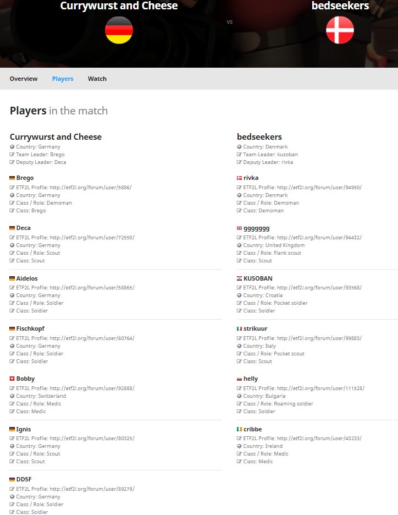Click edit icon next to Team Leader: kusoban
Image resolution: width=398 pixels, height=515 pixels.
[x=239, y=155]
